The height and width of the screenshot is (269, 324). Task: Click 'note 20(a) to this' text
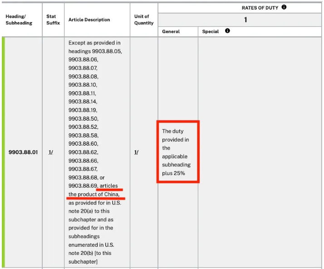(x=89, y=211)
